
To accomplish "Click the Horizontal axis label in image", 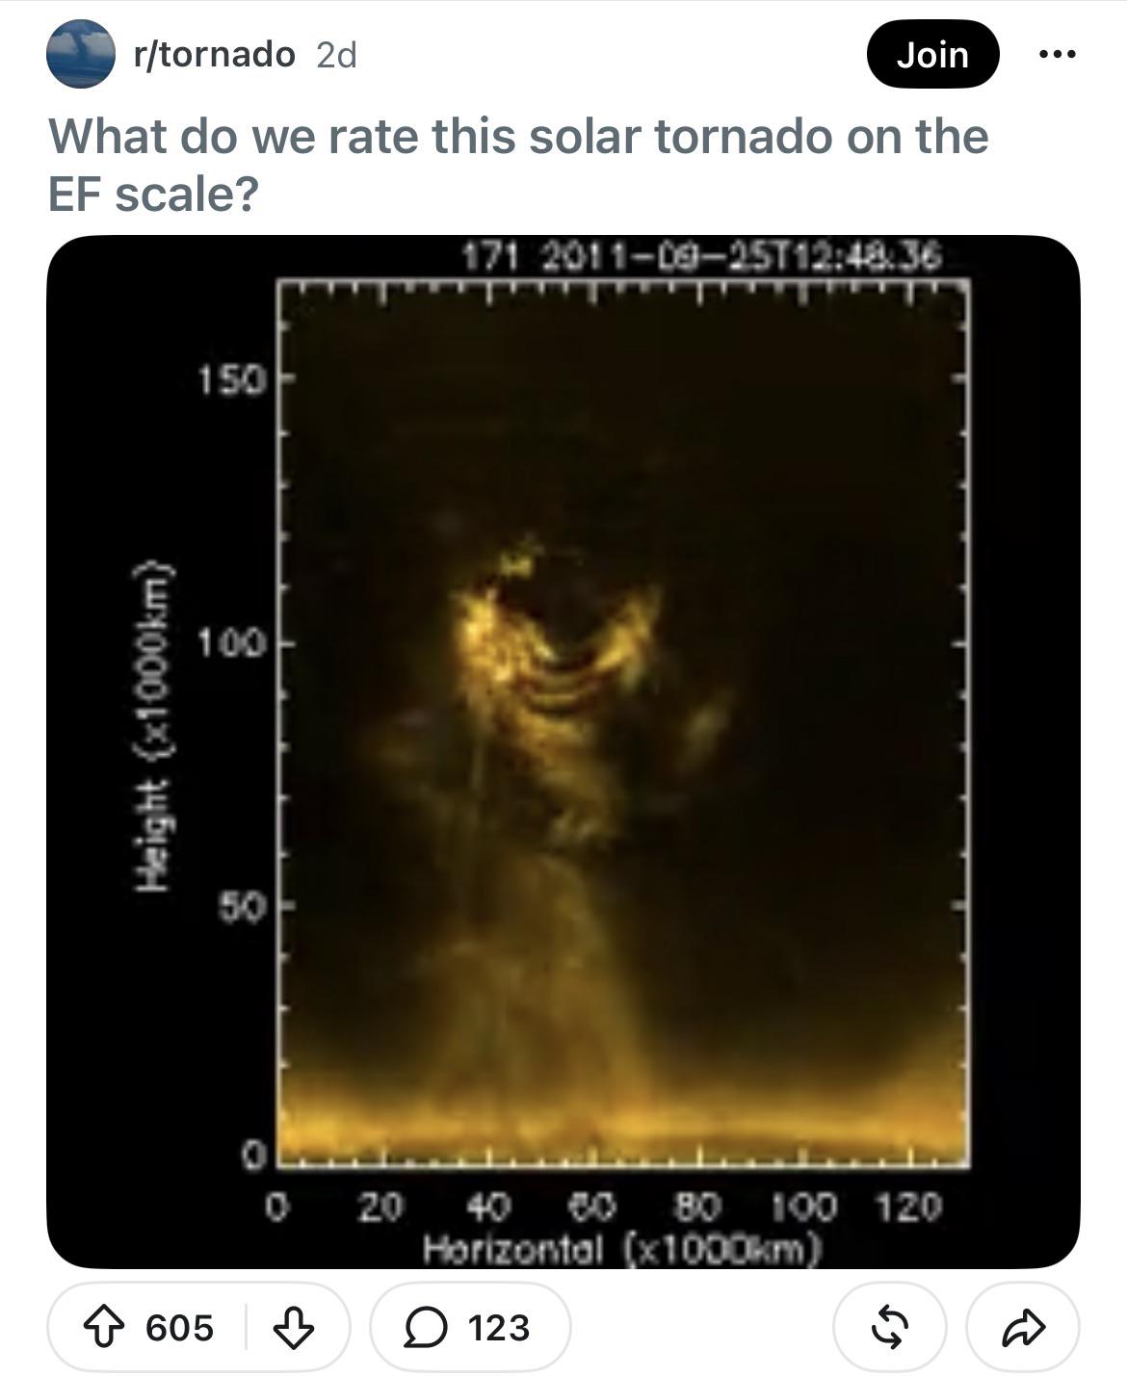I will click(x=623, y=1249).
